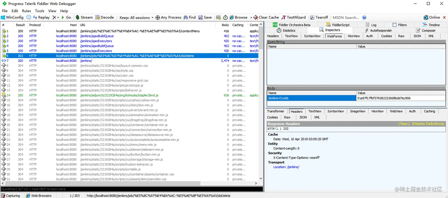Click the Go resume button
The height and width of the screenshot is (198, 448).
(x=66, y=18)
